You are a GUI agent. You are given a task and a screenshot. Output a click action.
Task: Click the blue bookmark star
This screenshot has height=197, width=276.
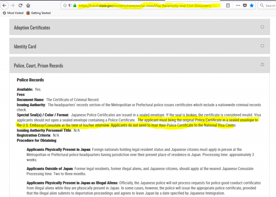point(252,6)
